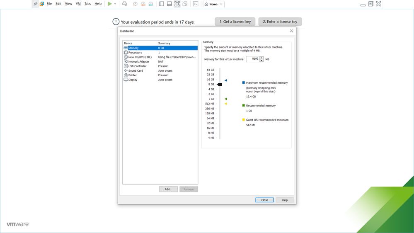The height and width of the screenshot is (233, 414).
Task: Take a snapshot using the clock icon
Action: point(135,4)
